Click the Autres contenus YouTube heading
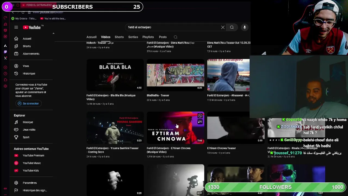 point(31,149)
